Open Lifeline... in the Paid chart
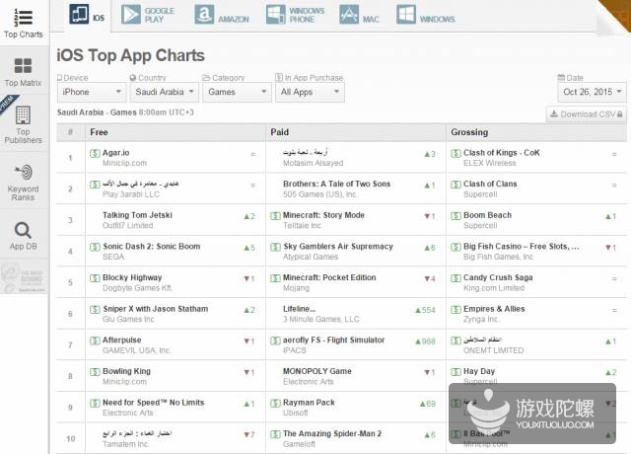Screen dimensions: 631x454 pos(299,309)
